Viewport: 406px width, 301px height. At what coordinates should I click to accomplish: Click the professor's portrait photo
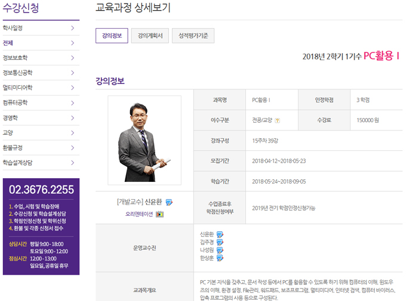coord(144,140)
